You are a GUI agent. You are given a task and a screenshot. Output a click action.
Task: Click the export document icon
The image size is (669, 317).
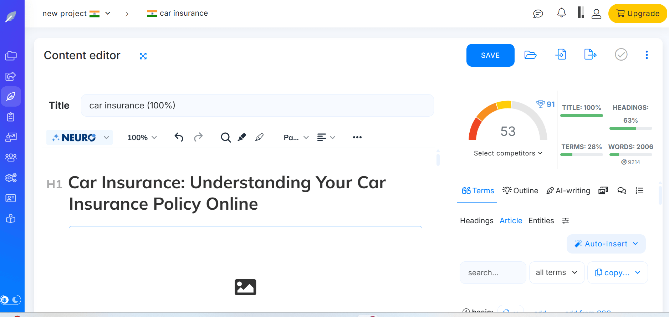click(x=590, y=55)
